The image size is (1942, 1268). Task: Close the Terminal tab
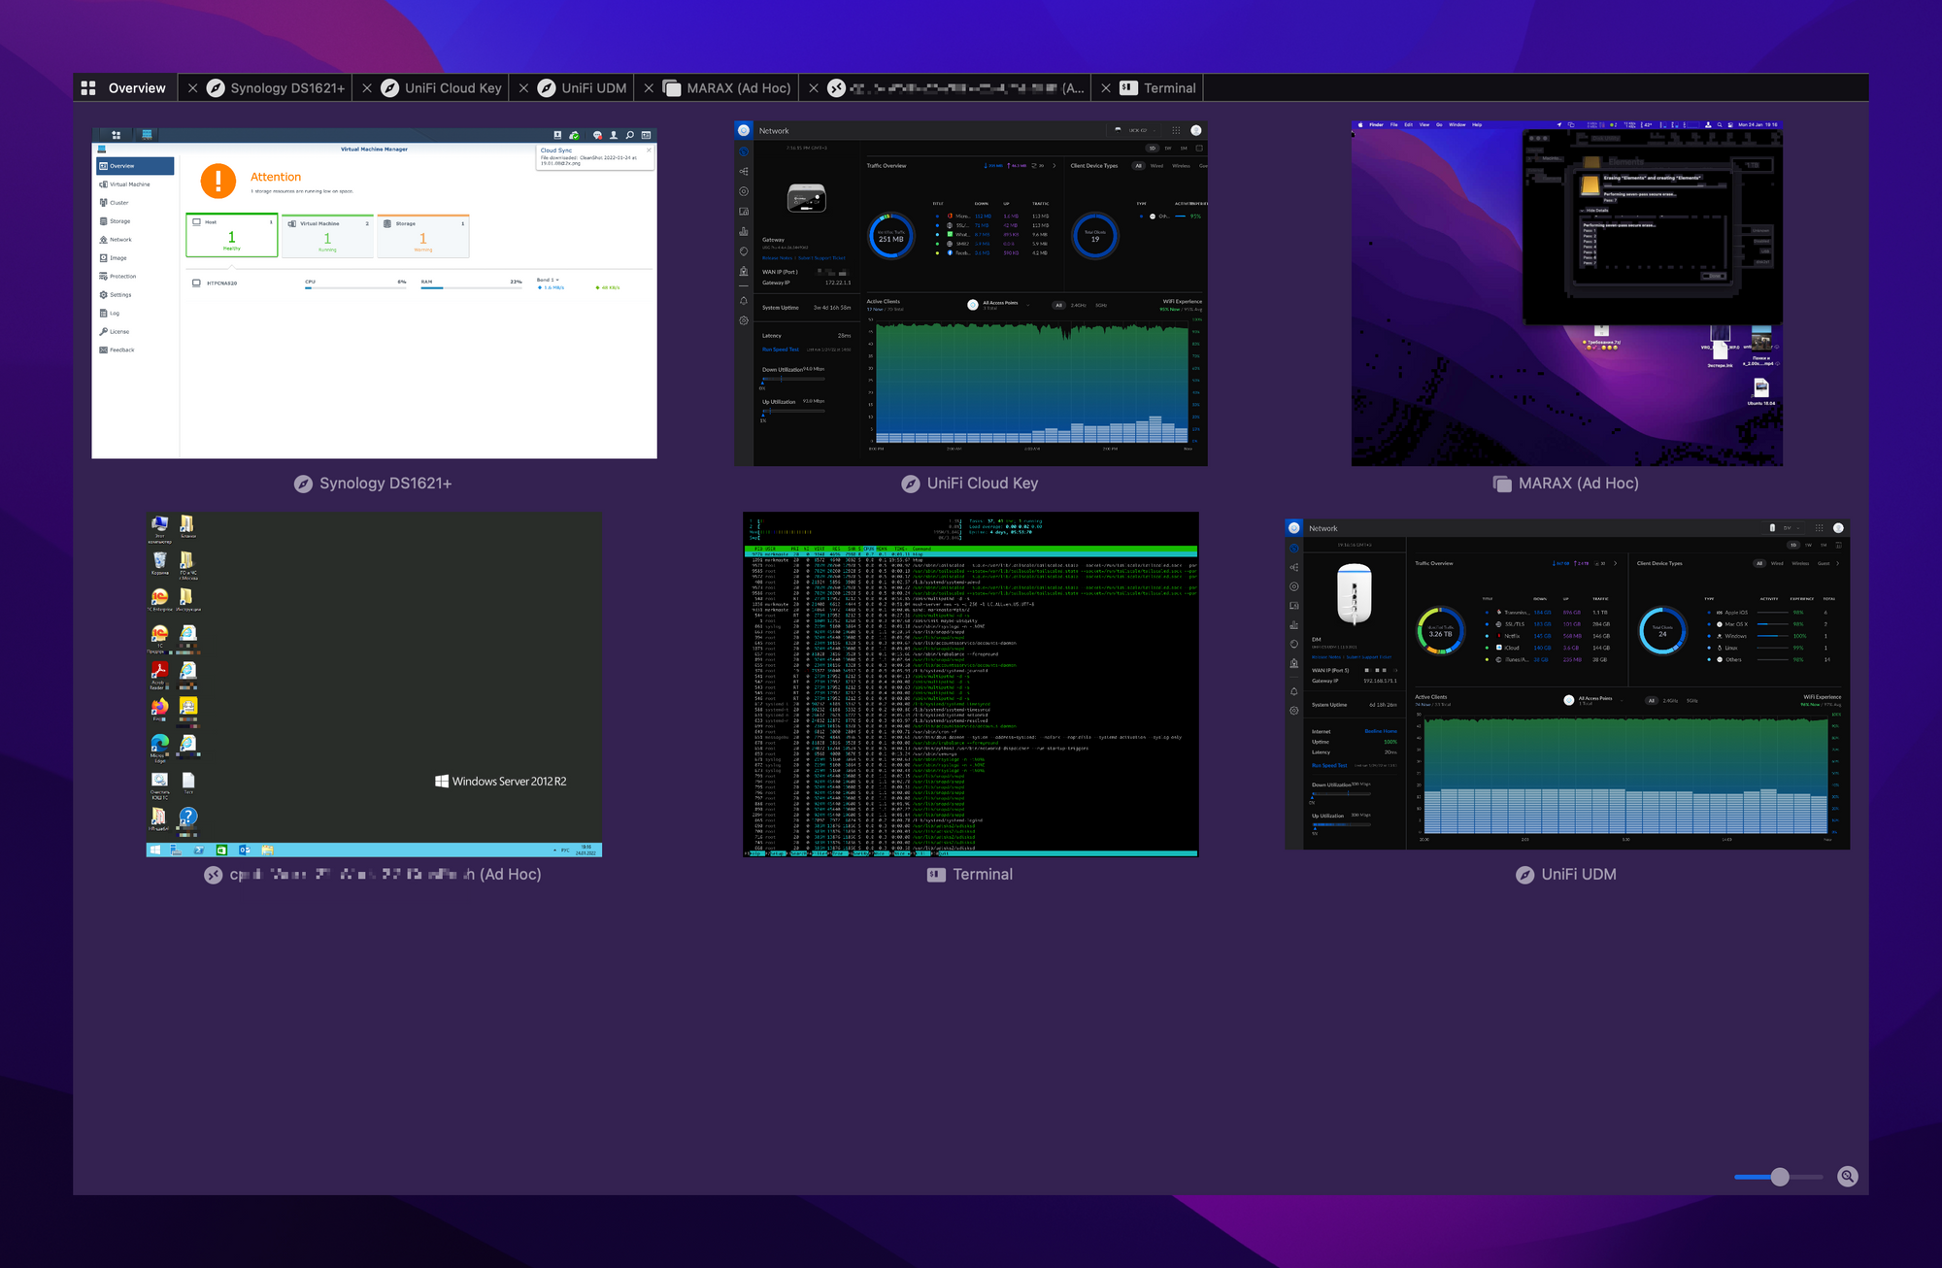pos(1105,88)
